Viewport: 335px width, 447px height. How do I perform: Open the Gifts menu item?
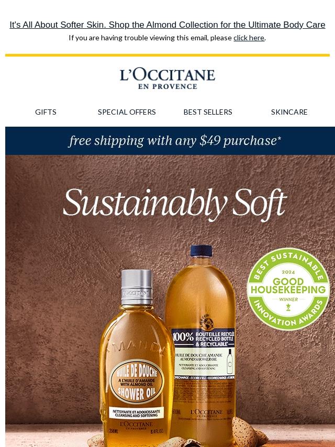pos(46,112)
